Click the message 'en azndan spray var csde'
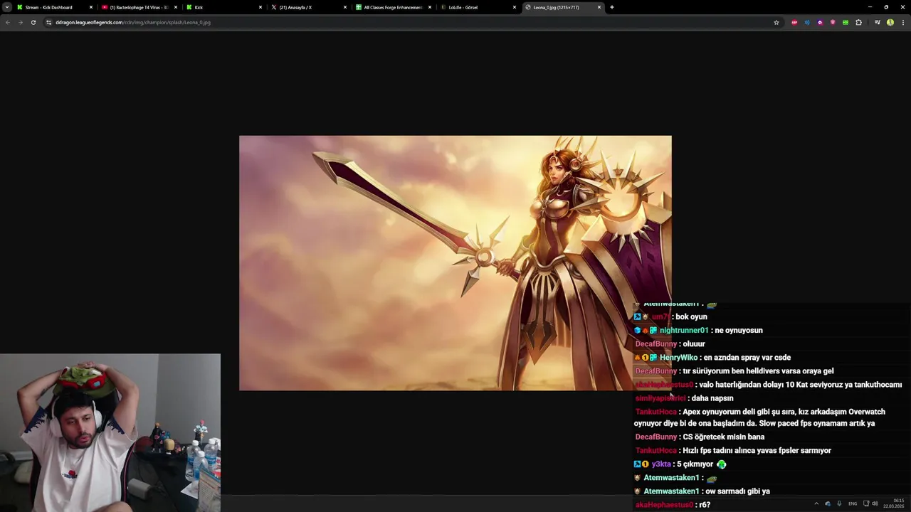 [x=747, y=358]
